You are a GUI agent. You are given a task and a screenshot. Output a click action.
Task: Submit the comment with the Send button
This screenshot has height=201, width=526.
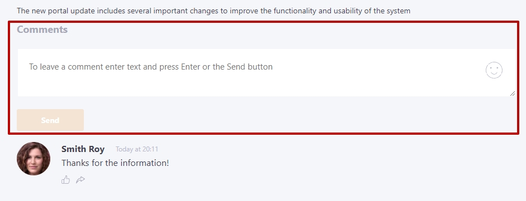[x=50, y=120]
